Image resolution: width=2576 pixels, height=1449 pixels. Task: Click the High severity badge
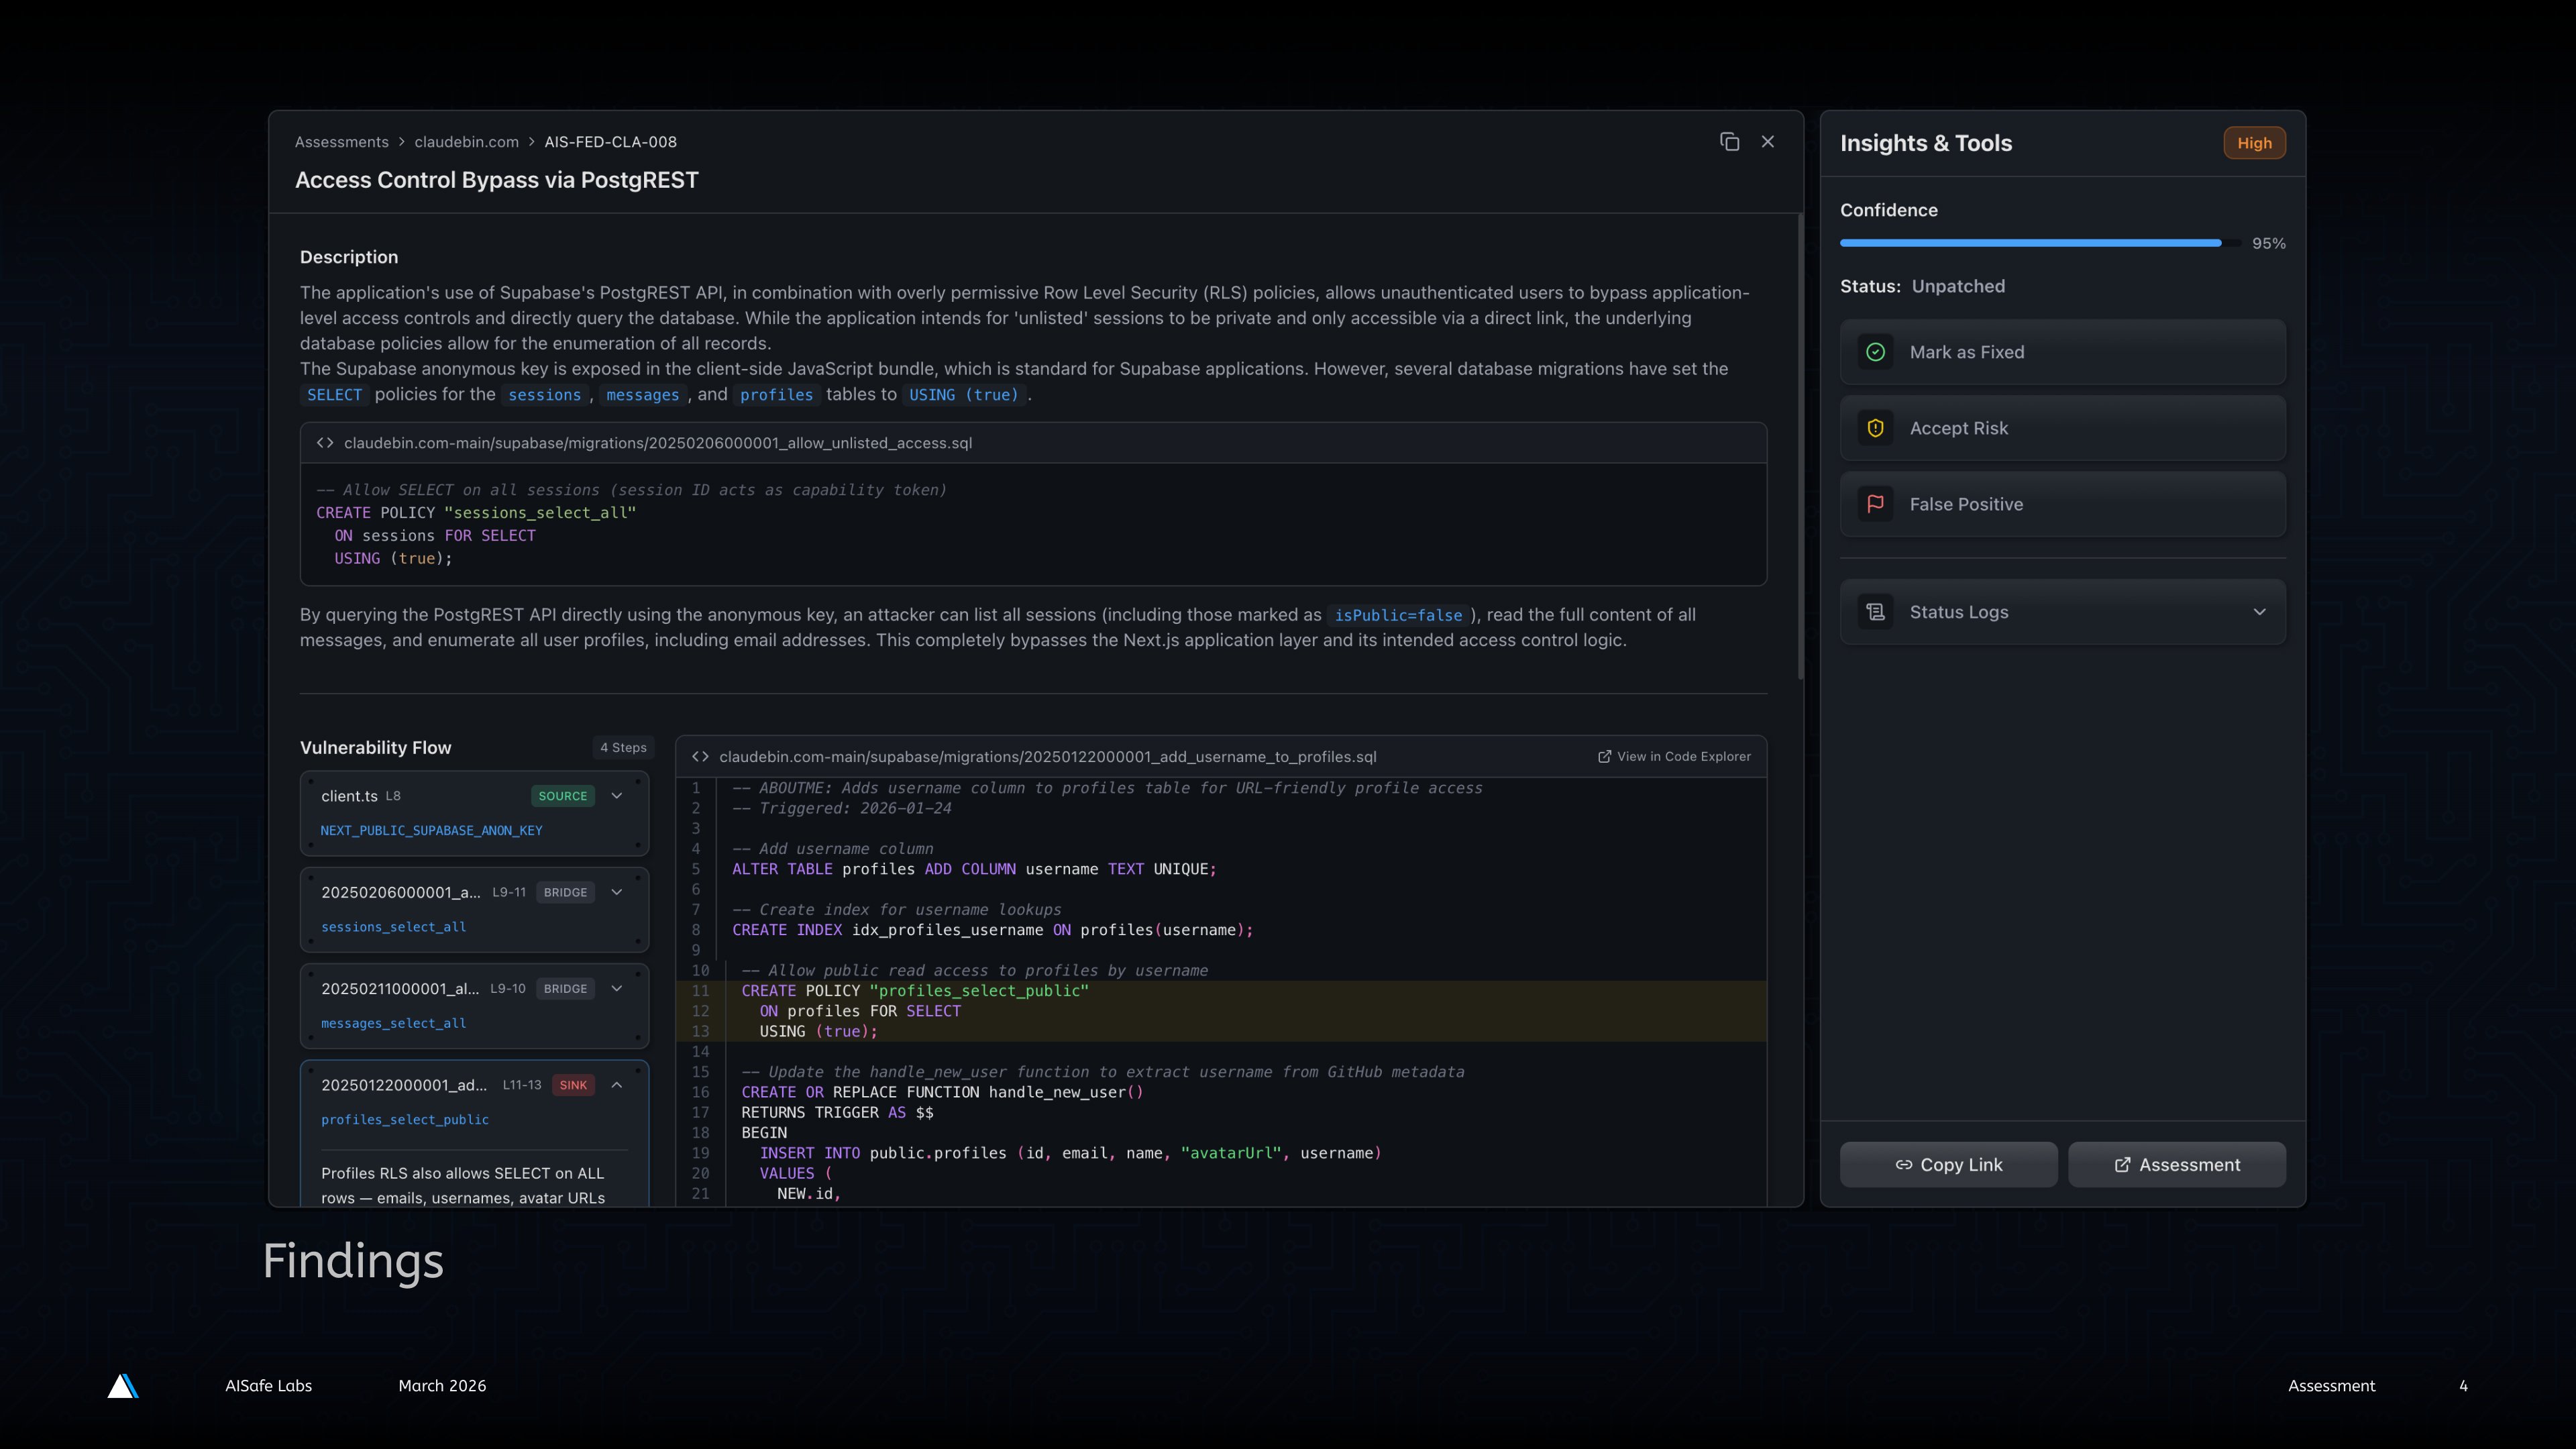(x=2255, y=142)
